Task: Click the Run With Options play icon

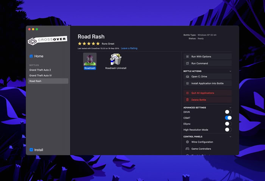Action: tap(187, 57)
